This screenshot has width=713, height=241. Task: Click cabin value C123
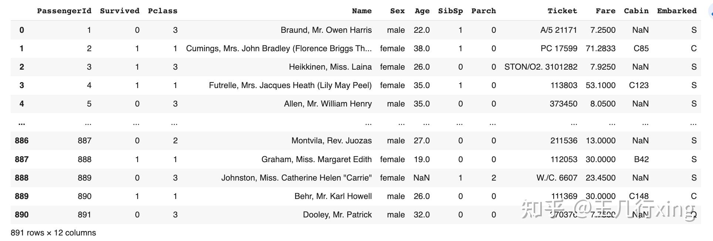tap(639, 85)
